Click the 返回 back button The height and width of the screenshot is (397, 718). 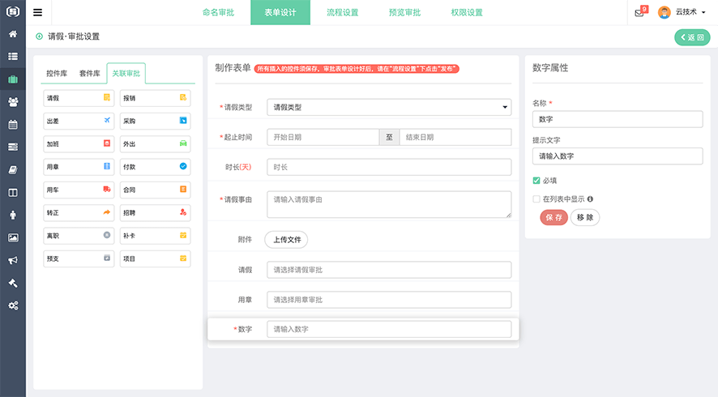(692, 37)
